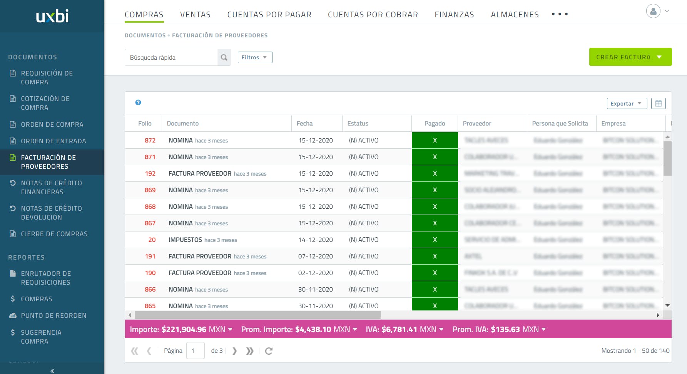Open the Cuentas por Pagar tab
687x374 pixels.
[x=269, y=15]
